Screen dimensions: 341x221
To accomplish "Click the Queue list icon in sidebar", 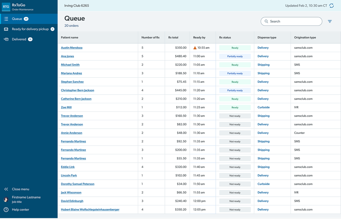I will 6,19.
